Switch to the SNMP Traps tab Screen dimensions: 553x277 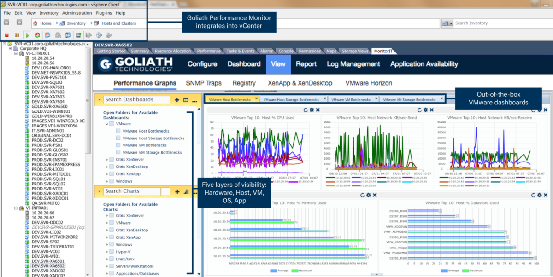click(x=203, y=83)
